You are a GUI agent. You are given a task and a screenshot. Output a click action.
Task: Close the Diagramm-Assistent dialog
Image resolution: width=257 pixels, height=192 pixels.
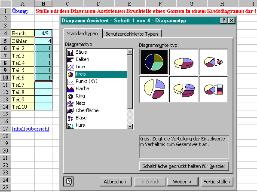coord(232,21)
